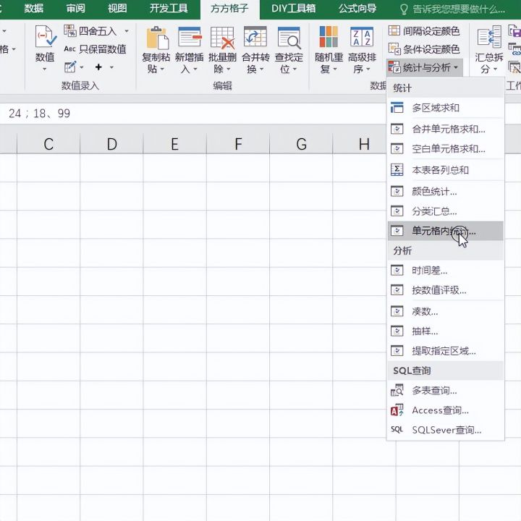Choose 提取指定区域 menu item

(x=445, y=350)
